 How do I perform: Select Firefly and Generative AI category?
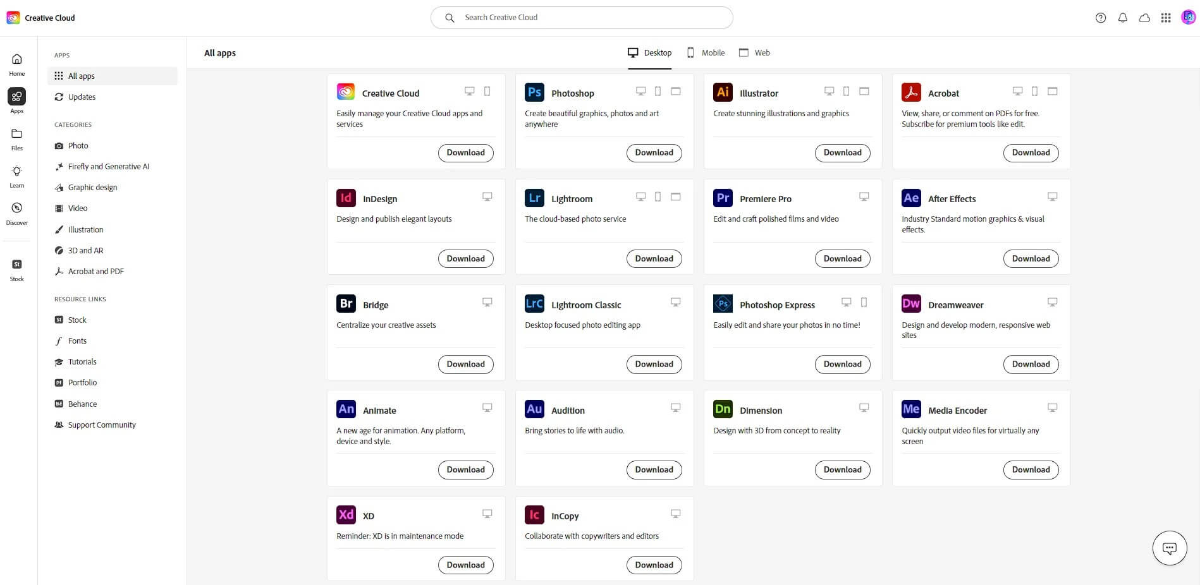pos(113,166)
